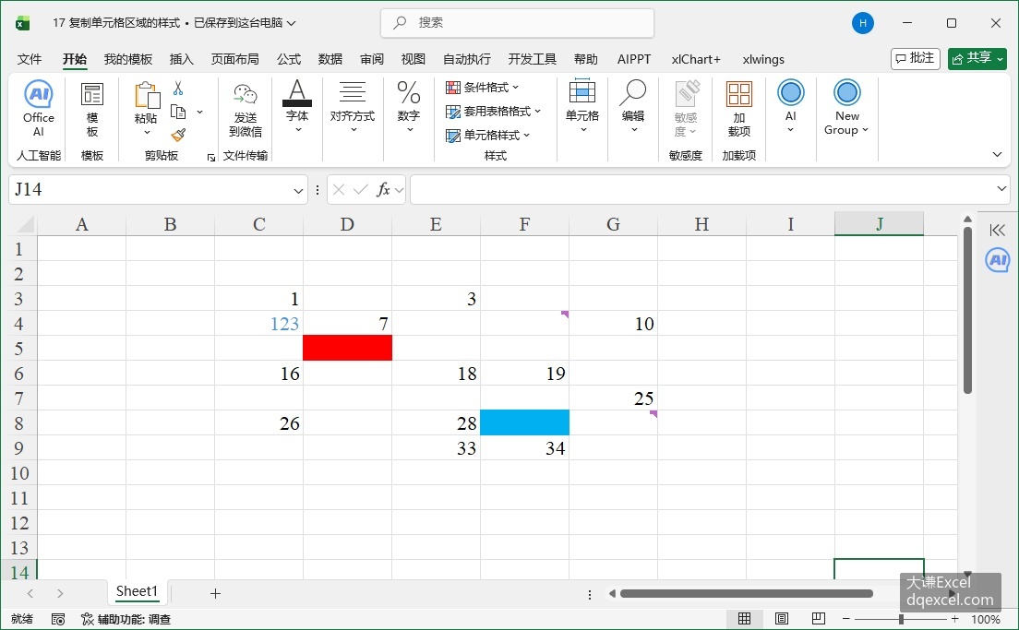Select cell C4 containing 123
Image resolution: width=1019 pixels, height=630 pixels.
coord(258,323)
